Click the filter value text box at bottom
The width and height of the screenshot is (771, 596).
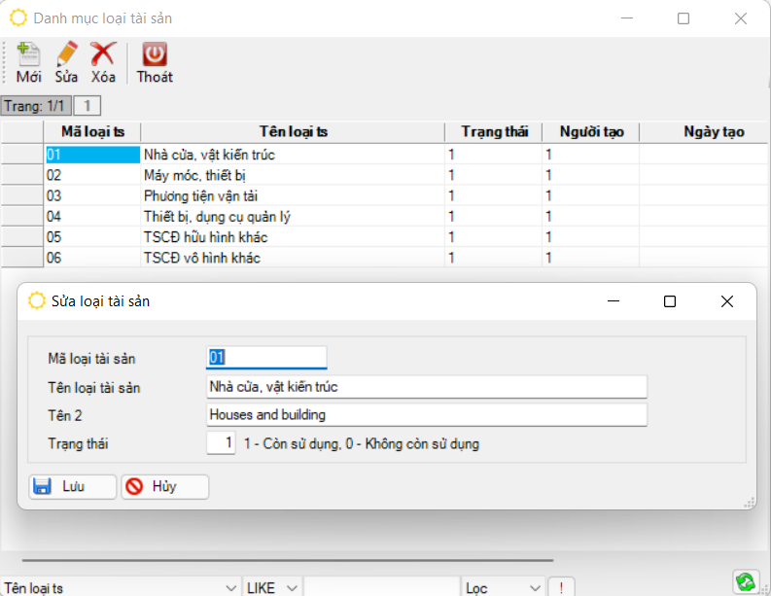(x=380, y=588)
